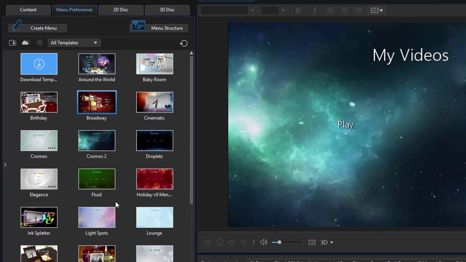Select the 3D Disc tab
Image resolution: width=466 pixels, height=262 pixels.
pyautogui.click(x=167, y=10)
